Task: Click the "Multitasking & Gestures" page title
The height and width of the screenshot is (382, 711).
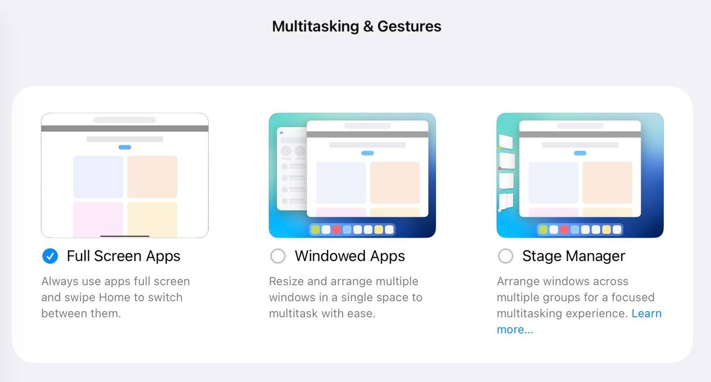Action: [x=356, y=26]
